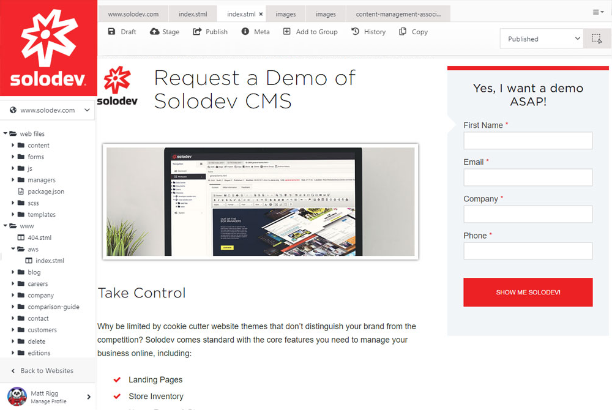Switch to the www.solodev.com tab
Screen dimensions: 612x410
[133, 14]
